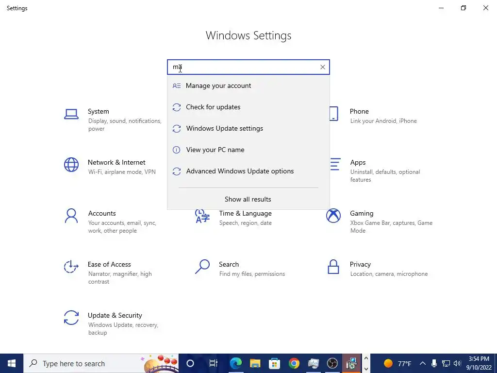Open Cortana circle icon on taskbar

[190, 363]
